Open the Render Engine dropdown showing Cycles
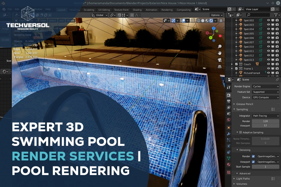Image resolution: width=281 pixels, height=187 pixels. [x=265, y=86]
